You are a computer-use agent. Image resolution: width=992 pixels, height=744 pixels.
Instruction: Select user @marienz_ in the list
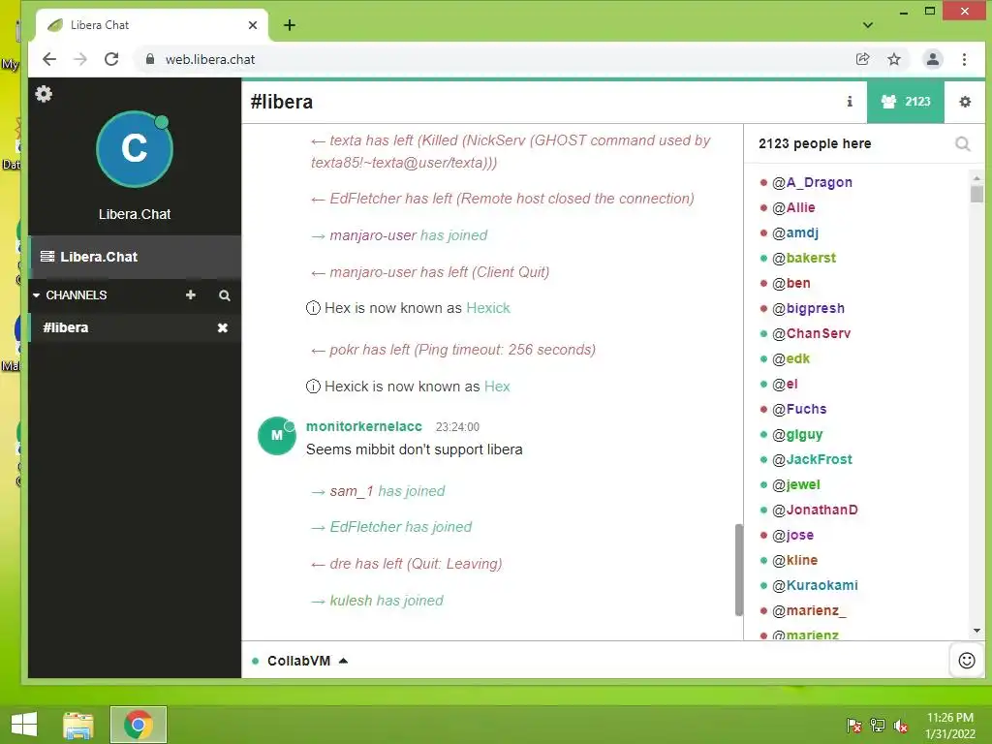tap(809, 610)
